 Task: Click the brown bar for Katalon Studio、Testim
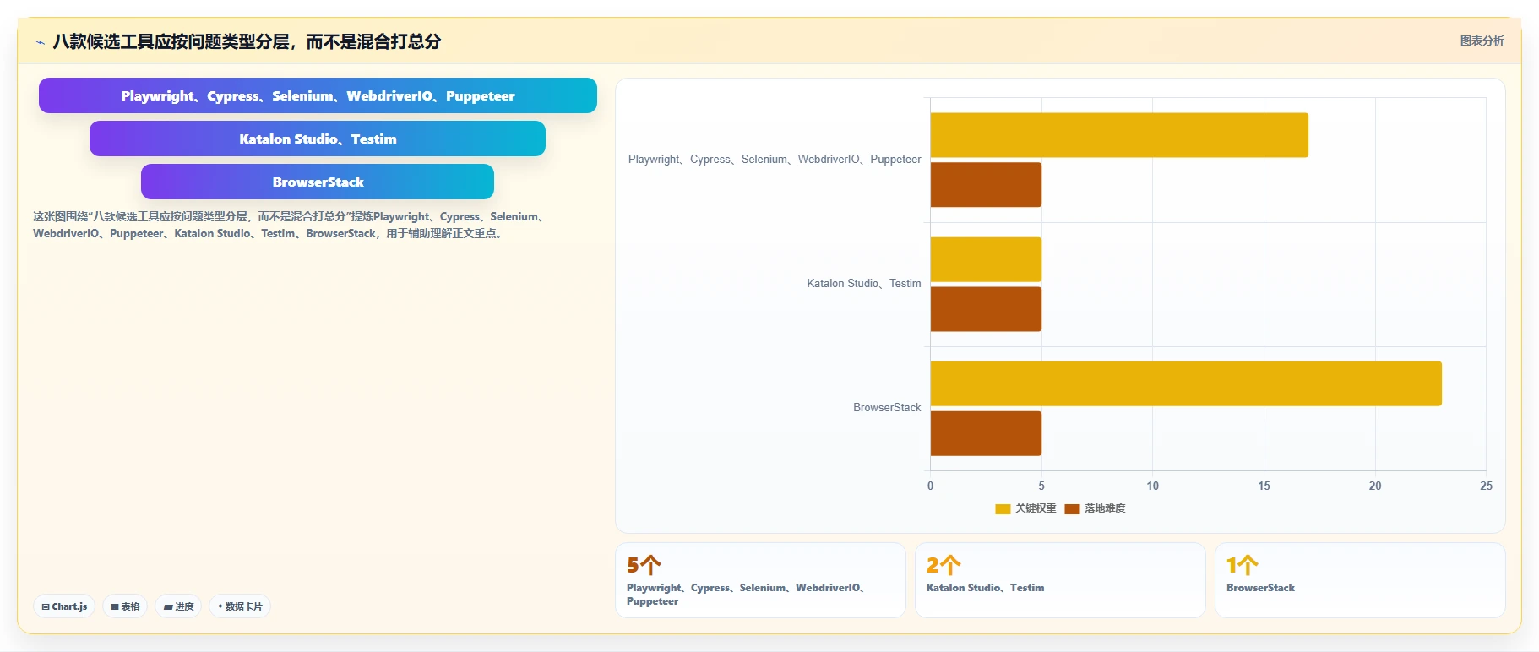(986, 309)
